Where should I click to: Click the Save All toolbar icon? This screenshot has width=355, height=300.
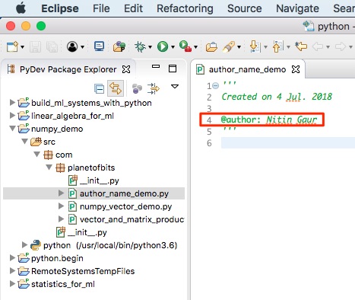(x=52, y=47)
